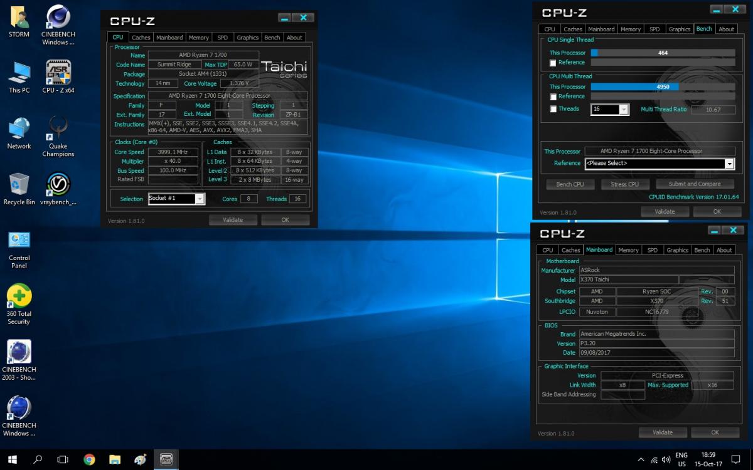Open Graphics tab in Mainboard CPU-Z window

point(677,250)
